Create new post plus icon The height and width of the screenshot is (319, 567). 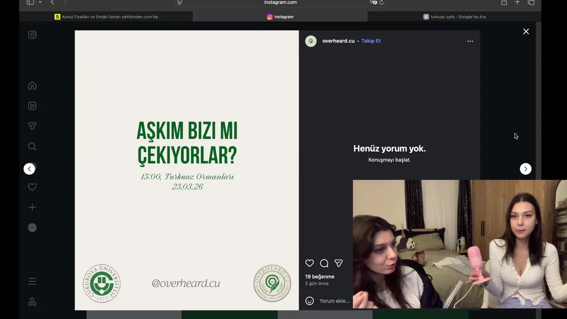[x=32, y=207]
